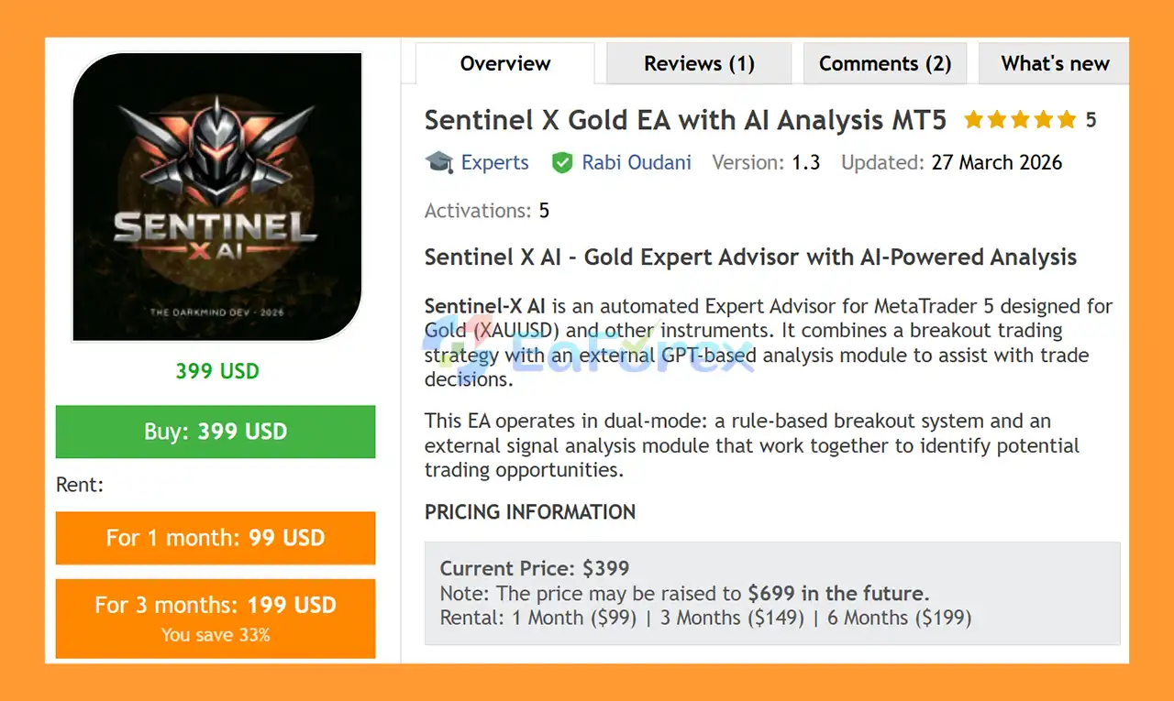The width and height of the screenshot is (1174, 701).
Task: Rent for 1 month at 99 USD
Action: coord(216,538)
